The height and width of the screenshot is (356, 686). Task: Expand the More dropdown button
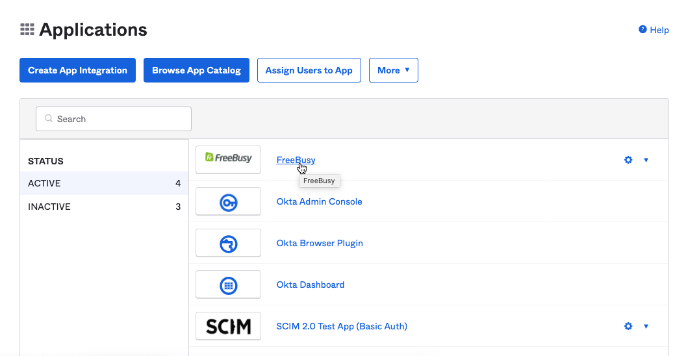pos(393,70)
